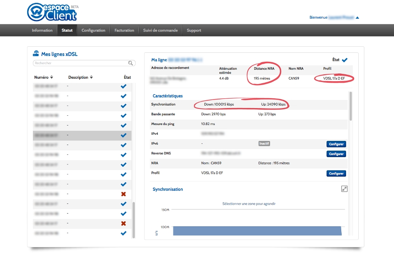Sort lines by Description column arrows
Viewport: 394px width, 270px height.
click(91, 77)
